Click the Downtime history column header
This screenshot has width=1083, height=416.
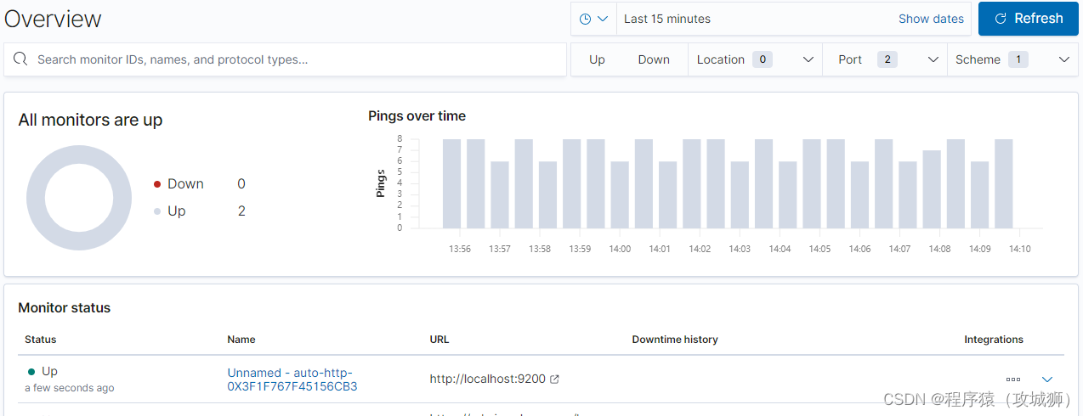(675, 340)
